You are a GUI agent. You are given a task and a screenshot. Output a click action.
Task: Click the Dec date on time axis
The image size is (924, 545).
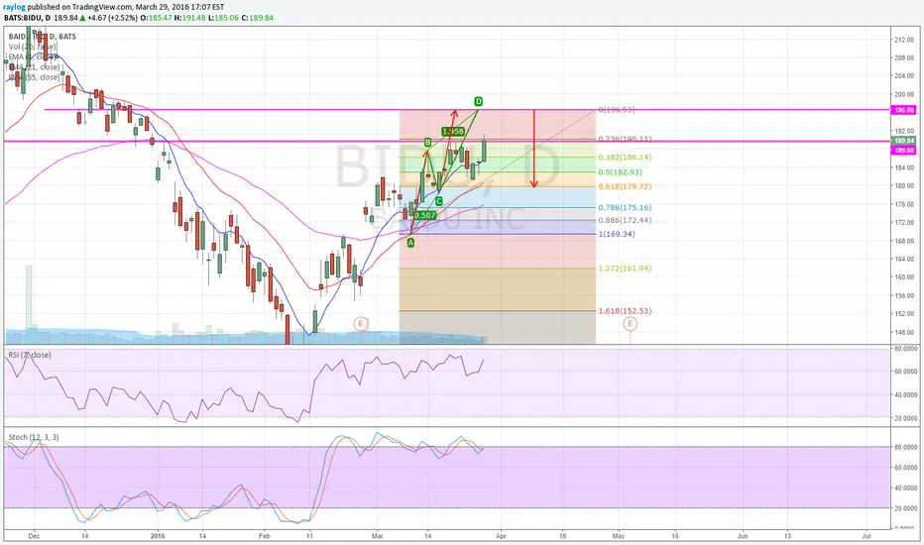tap(34, 536)
